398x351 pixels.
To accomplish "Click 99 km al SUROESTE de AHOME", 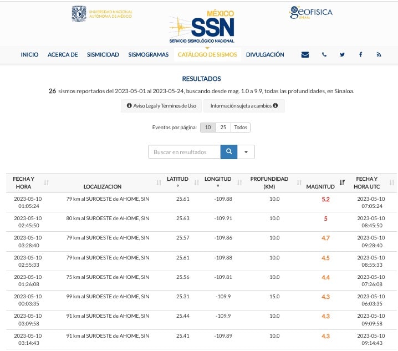I will point(108,297).
